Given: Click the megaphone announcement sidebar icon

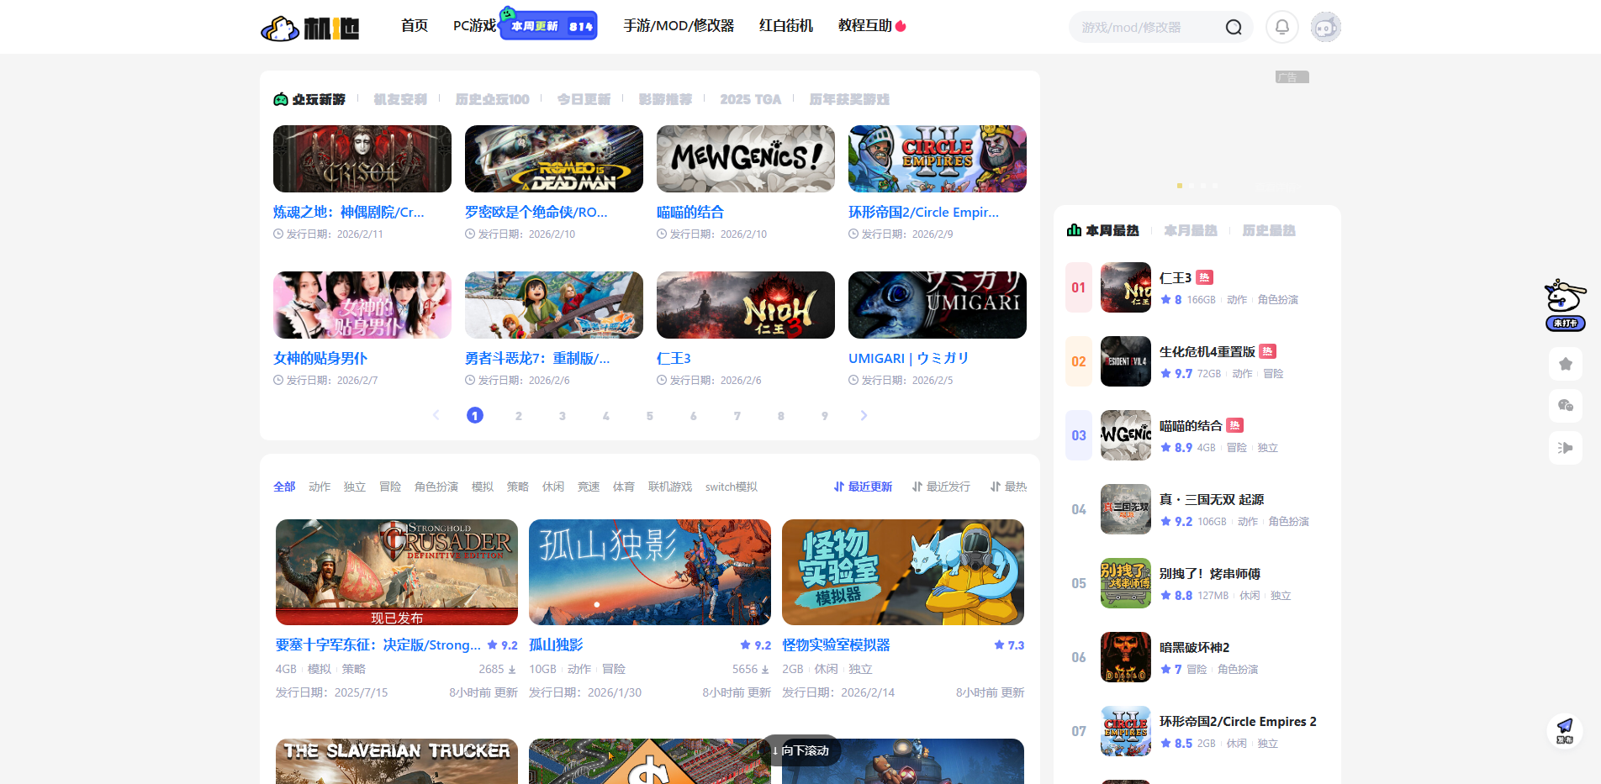Looking at the screenshot, I should tap(1565, 448).
